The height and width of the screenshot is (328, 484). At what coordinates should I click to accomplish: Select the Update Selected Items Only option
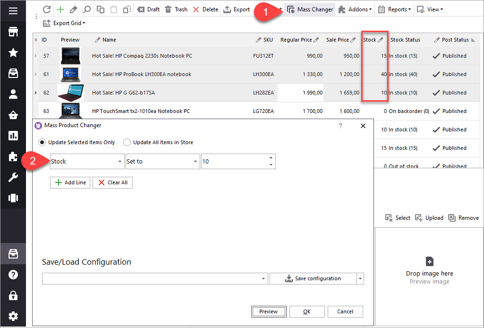pyautogui.click(x=43, y=143)
